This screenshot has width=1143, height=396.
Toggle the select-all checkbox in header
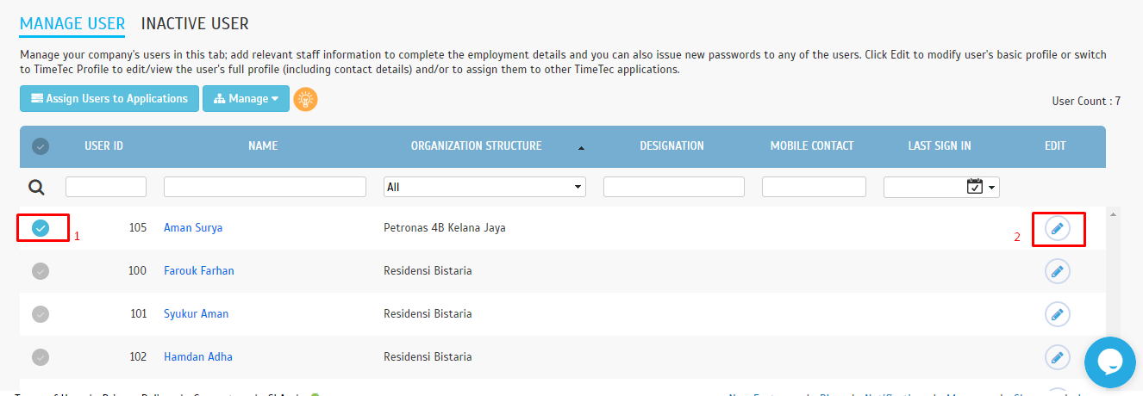coord(41,146)
